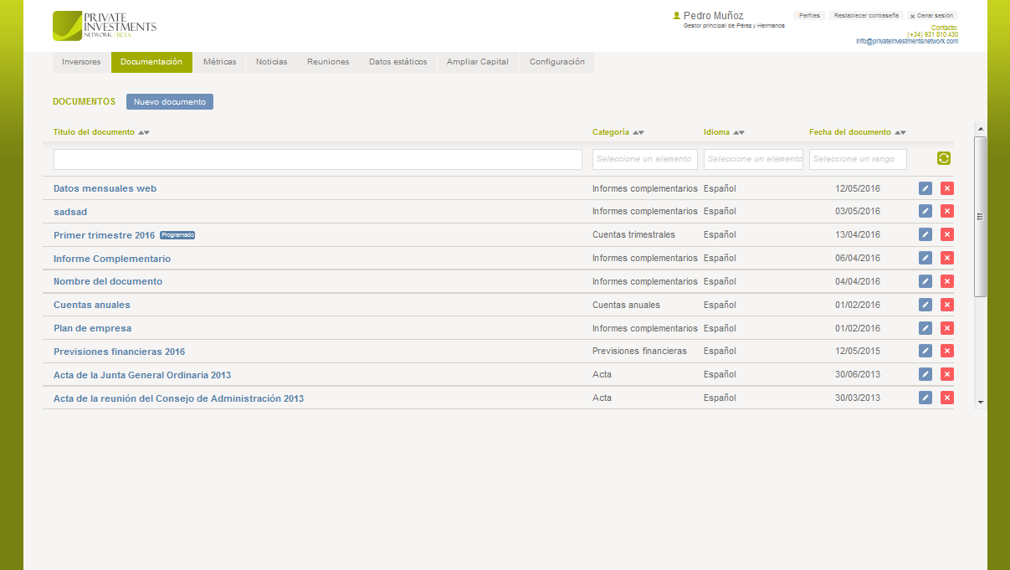This screenshot has height=570, width=1010.
Task: Open the Informe Complementario document link
Action: [x=112, y=259]
